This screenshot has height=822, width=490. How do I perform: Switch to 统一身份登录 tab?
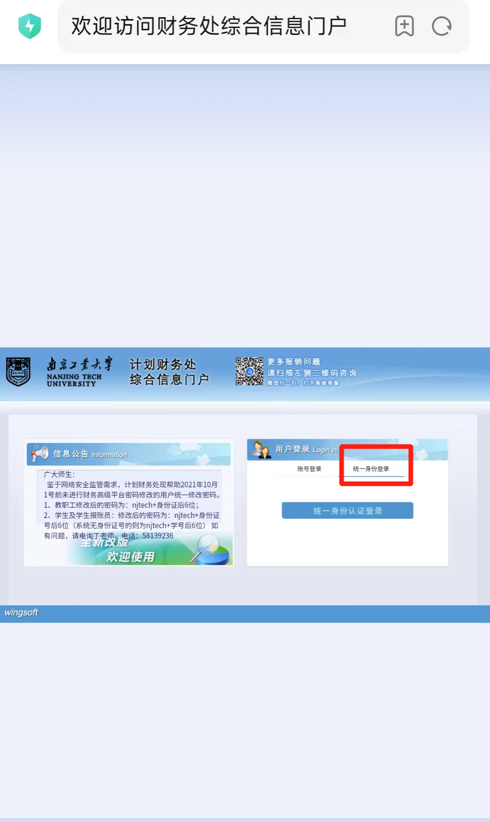371,469
